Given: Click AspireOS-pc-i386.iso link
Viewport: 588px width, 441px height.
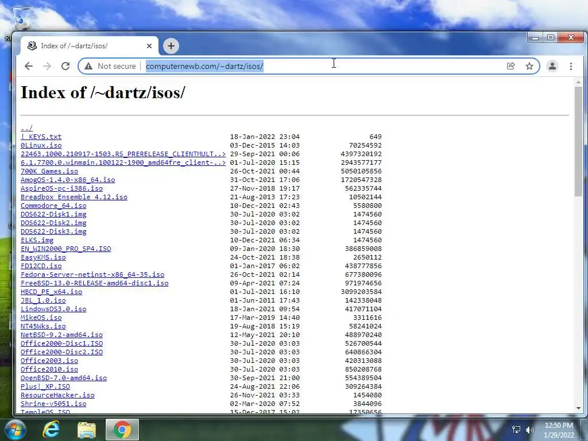Looking at the screenshot, I should point(61,188).
